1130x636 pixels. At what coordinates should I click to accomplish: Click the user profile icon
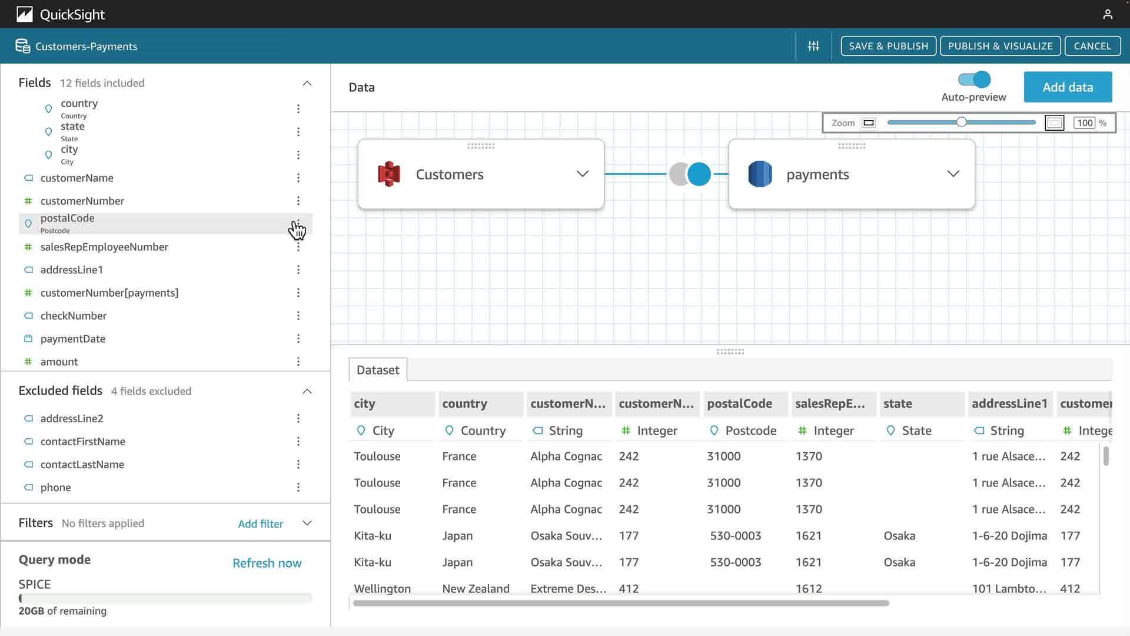pyautogui.click(x=1108, y=14)
